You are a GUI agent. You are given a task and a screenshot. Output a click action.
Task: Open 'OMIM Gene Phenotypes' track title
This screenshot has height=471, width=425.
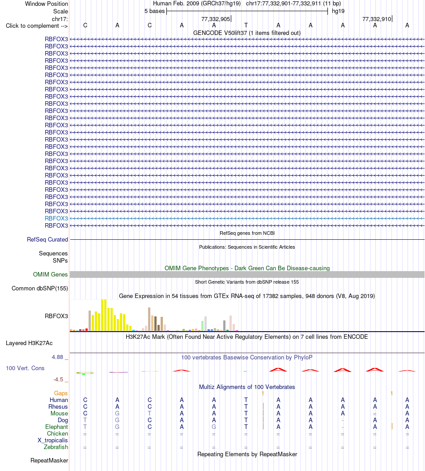pos(247,268)
